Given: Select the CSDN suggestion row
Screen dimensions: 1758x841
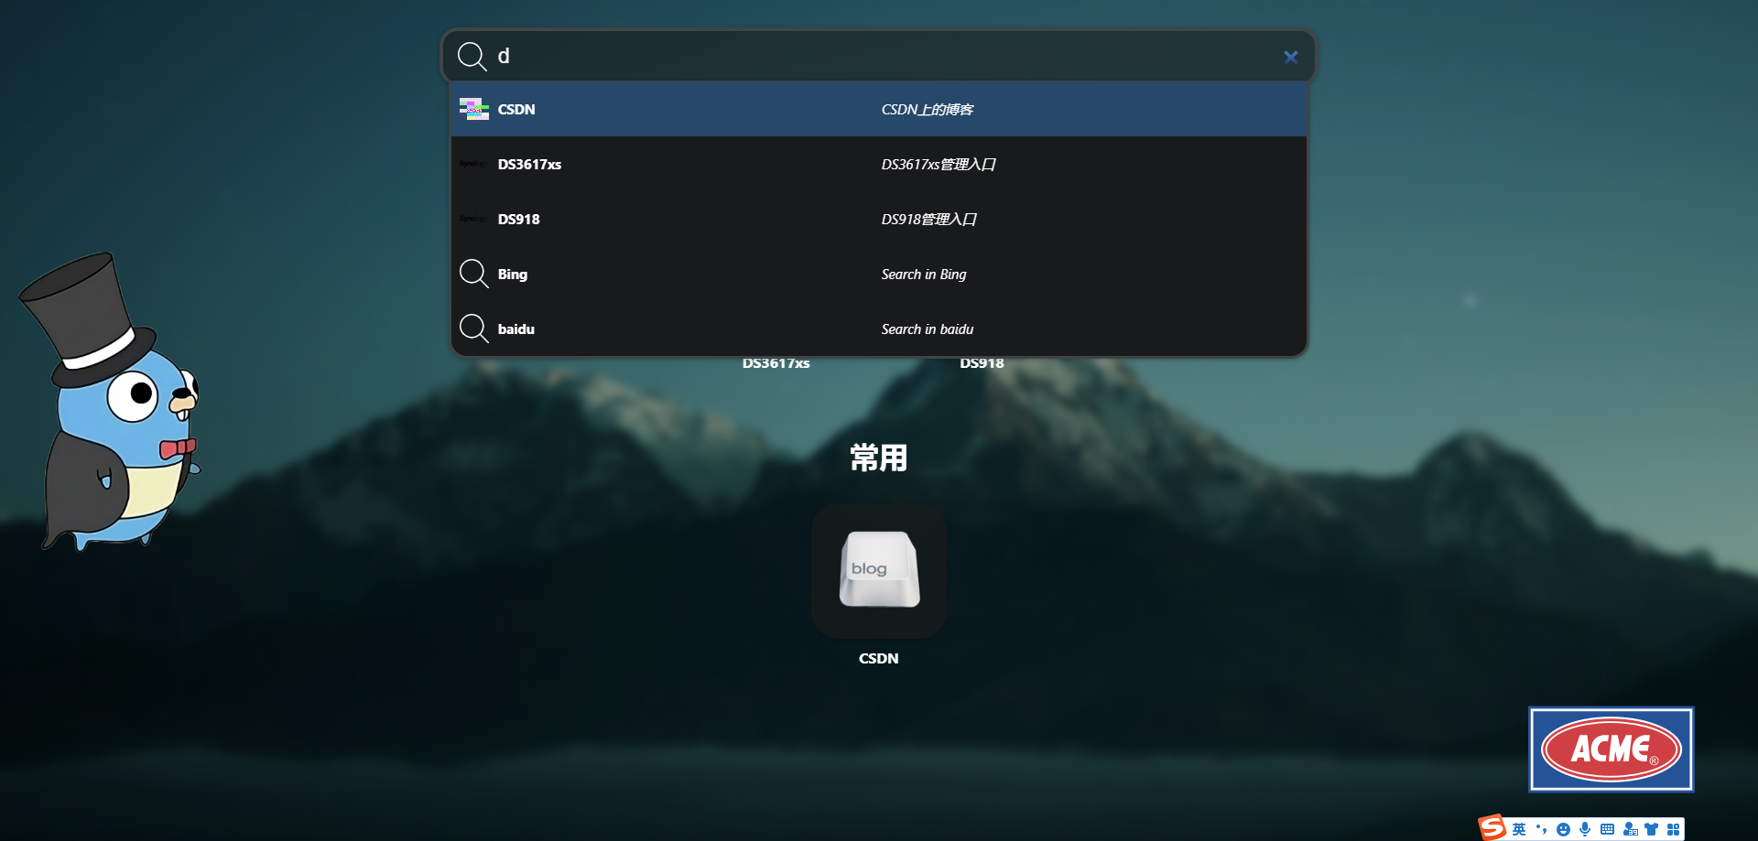Looking at the screenshot, I should click(879, 109).
